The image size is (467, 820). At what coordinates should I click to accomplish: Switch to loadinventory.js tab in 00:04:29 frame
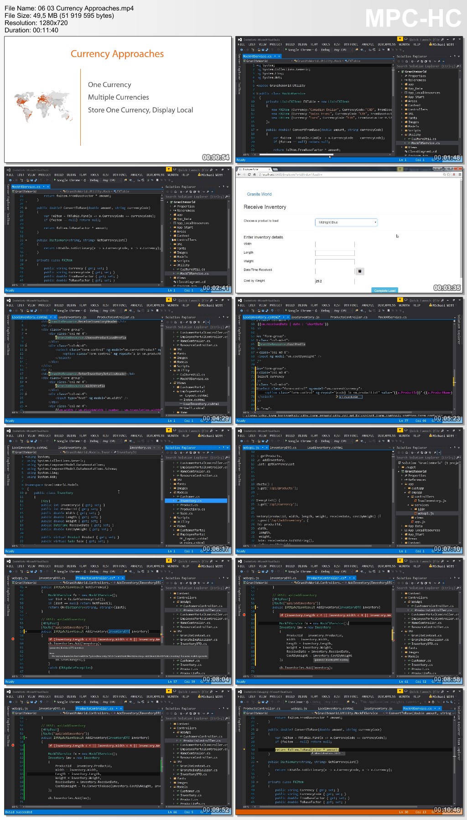tap(72, 317)
